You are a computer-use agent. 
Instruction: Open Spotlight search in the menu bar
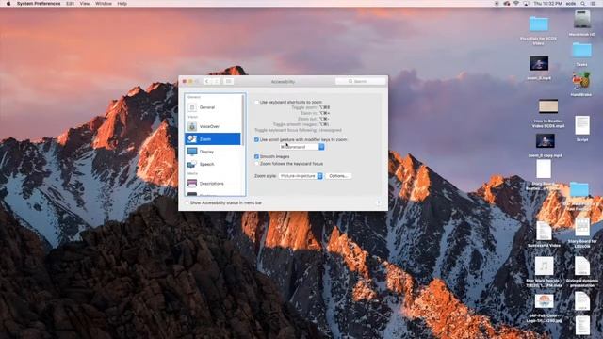[x=583, y=3]
